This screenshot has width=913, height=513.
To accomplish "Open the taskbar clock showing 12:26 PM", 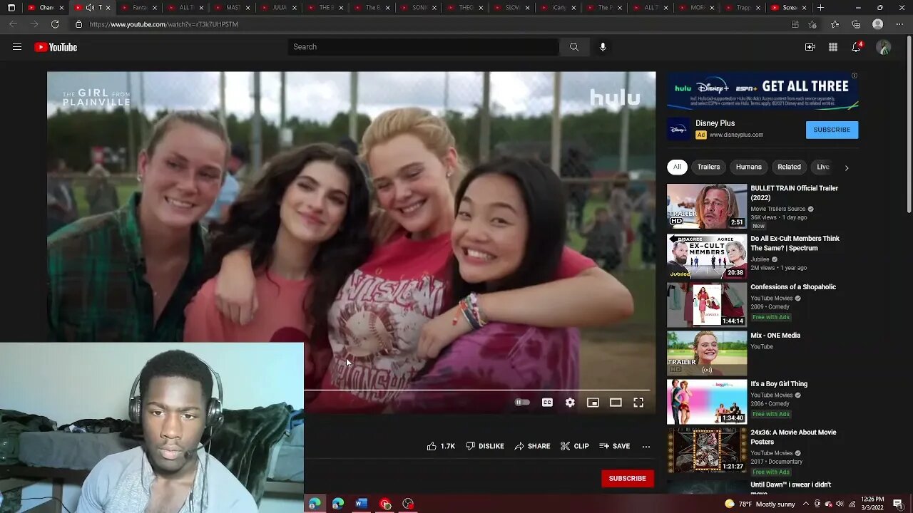I will click(x=871, y=504).
